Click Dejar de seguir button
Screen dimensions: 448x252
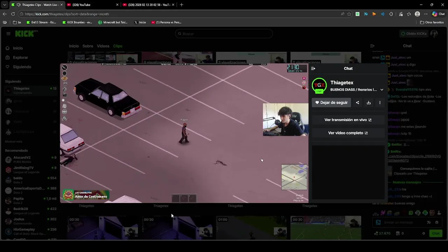[331, 103]
